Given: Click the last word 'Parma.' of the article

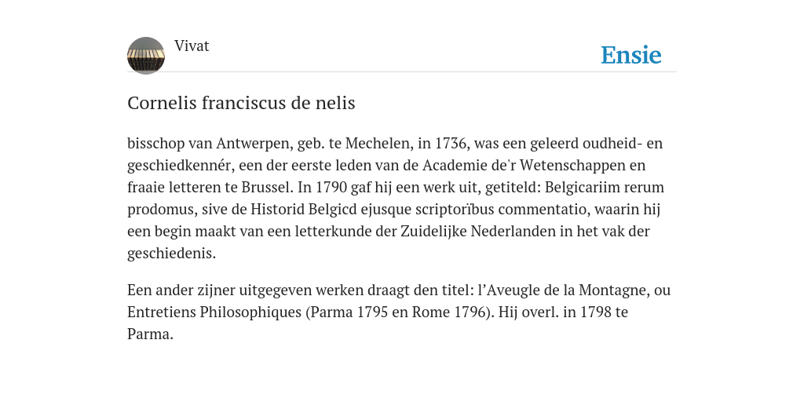Looking at the screenshot, I should click(x=150, y=334).
